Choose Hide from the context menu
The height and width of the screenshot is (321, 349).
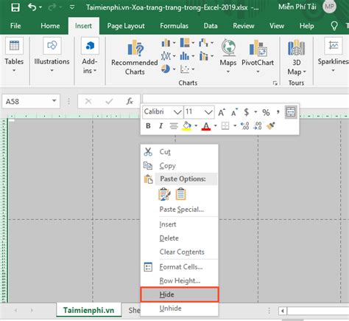[180, 294]
